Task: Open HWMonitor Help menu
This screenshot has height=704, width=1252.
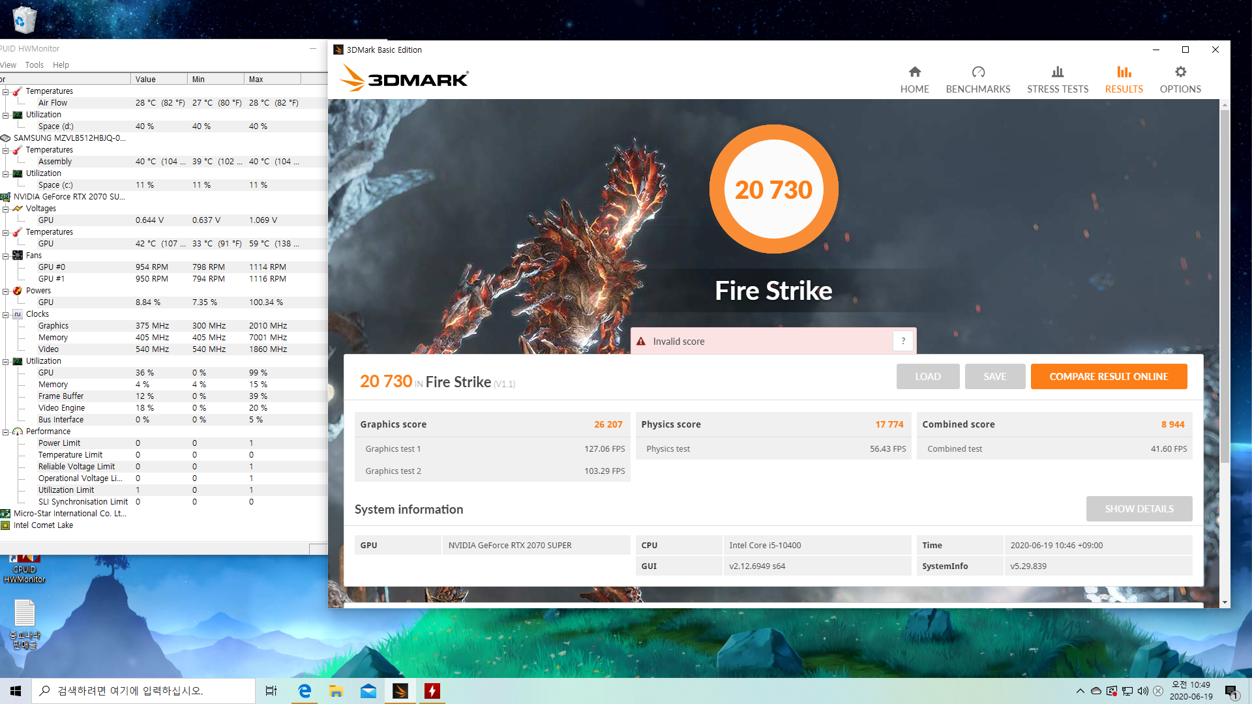Action: coord(61,65)
